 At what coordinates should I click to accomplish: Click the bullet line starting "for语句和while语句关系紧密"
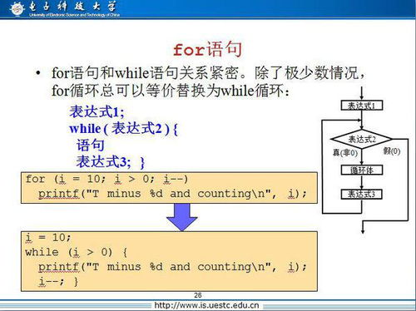[207, 73]
